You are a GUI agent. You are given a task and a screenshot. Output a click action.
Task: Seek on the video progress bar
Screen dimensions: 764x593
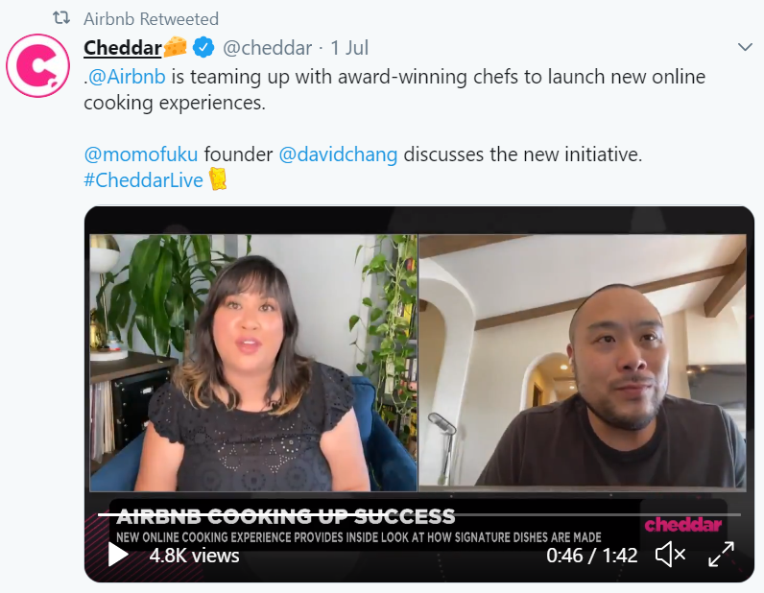[x=419, y=514]
